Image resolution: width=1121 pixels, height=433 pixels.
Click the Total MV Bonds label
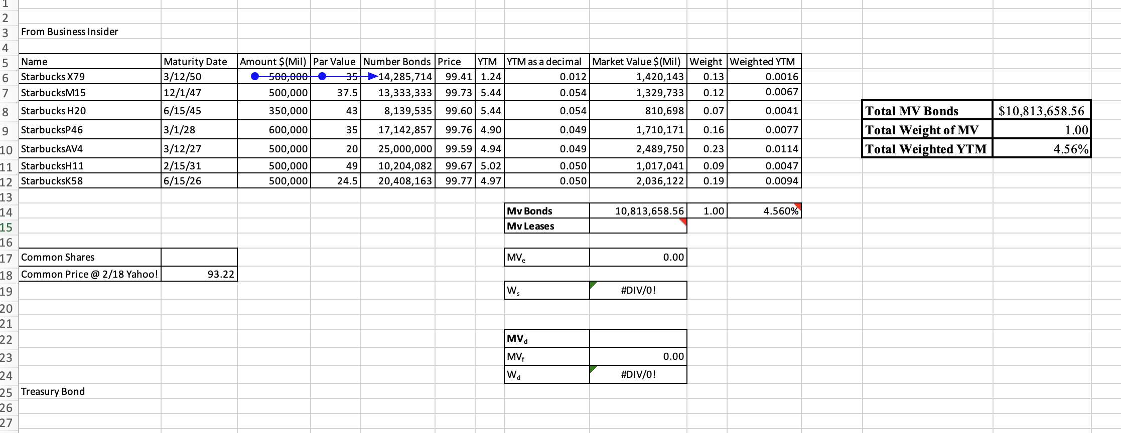pos(927,111)
